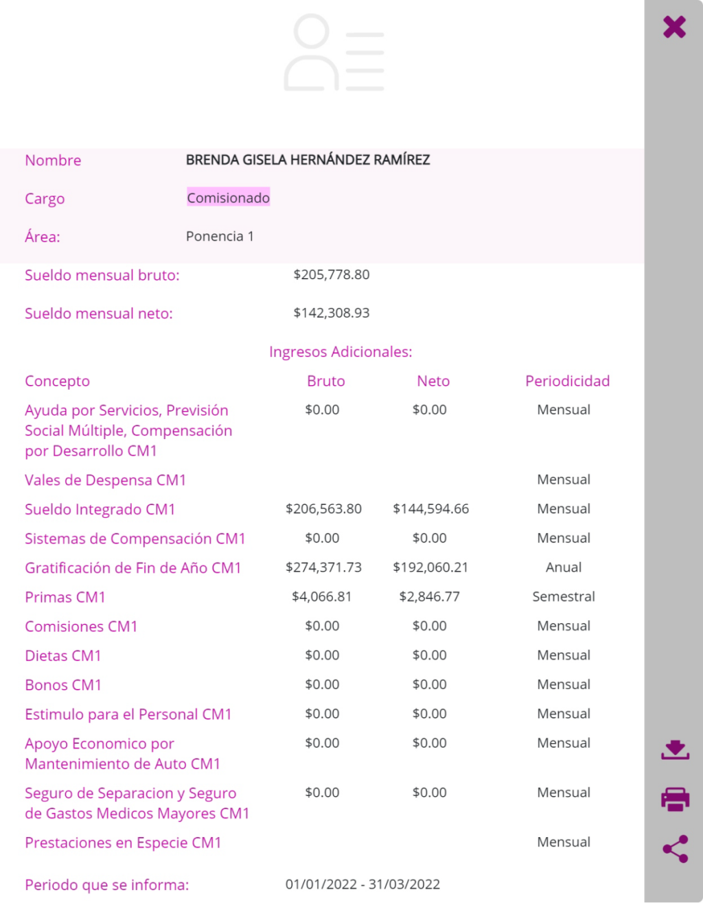Click the Estimulo para el Personal CM1 row

[128, 714]
